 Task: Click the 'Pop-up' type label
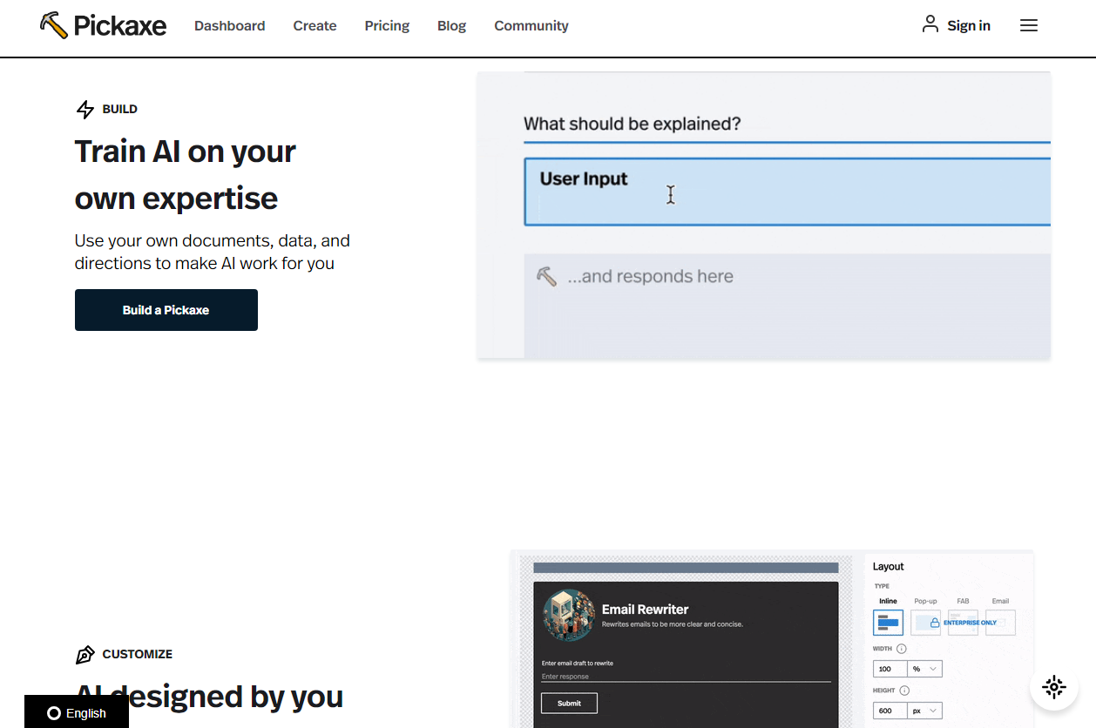coord(925,601)
